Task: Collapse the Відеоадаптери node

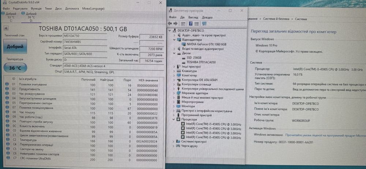Action: (x=174, y=40)
